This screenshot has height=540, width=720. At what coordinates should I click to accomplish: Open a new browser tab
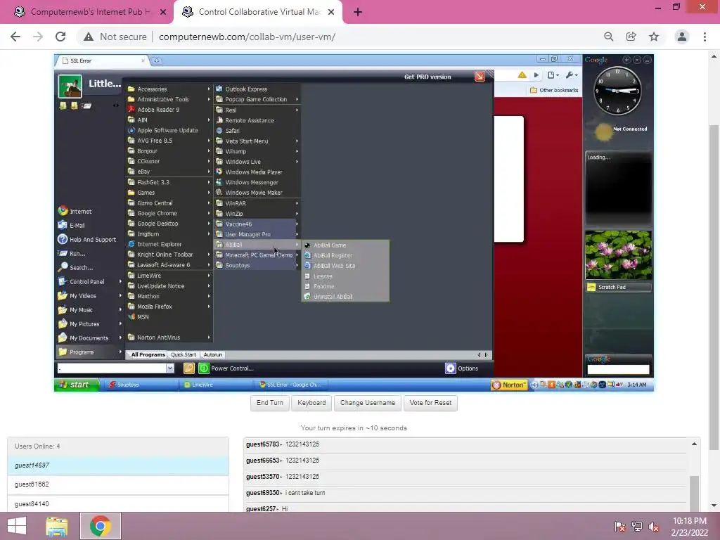358,12
